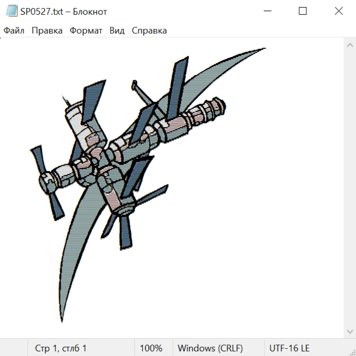
Task: Click the 'Стр 1, стлб 1' status bar field
Action: pos(61,348)
